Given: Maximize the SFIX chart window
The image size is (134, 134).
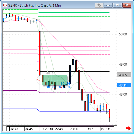Looking at the screenshot, I should (117, 5).
